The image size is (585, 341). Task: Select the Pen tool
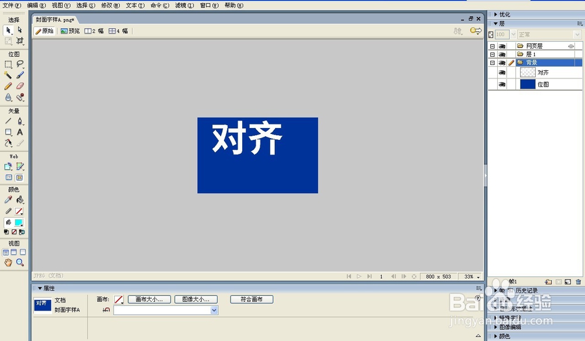(20, 121)
